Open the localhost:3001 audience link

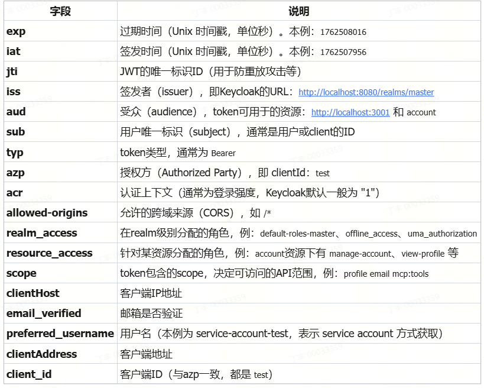click(350, 112)
